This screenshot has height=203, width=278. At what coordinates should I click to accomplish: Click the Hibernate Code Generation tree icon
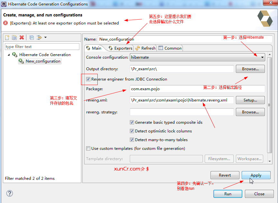coord(14,54)
